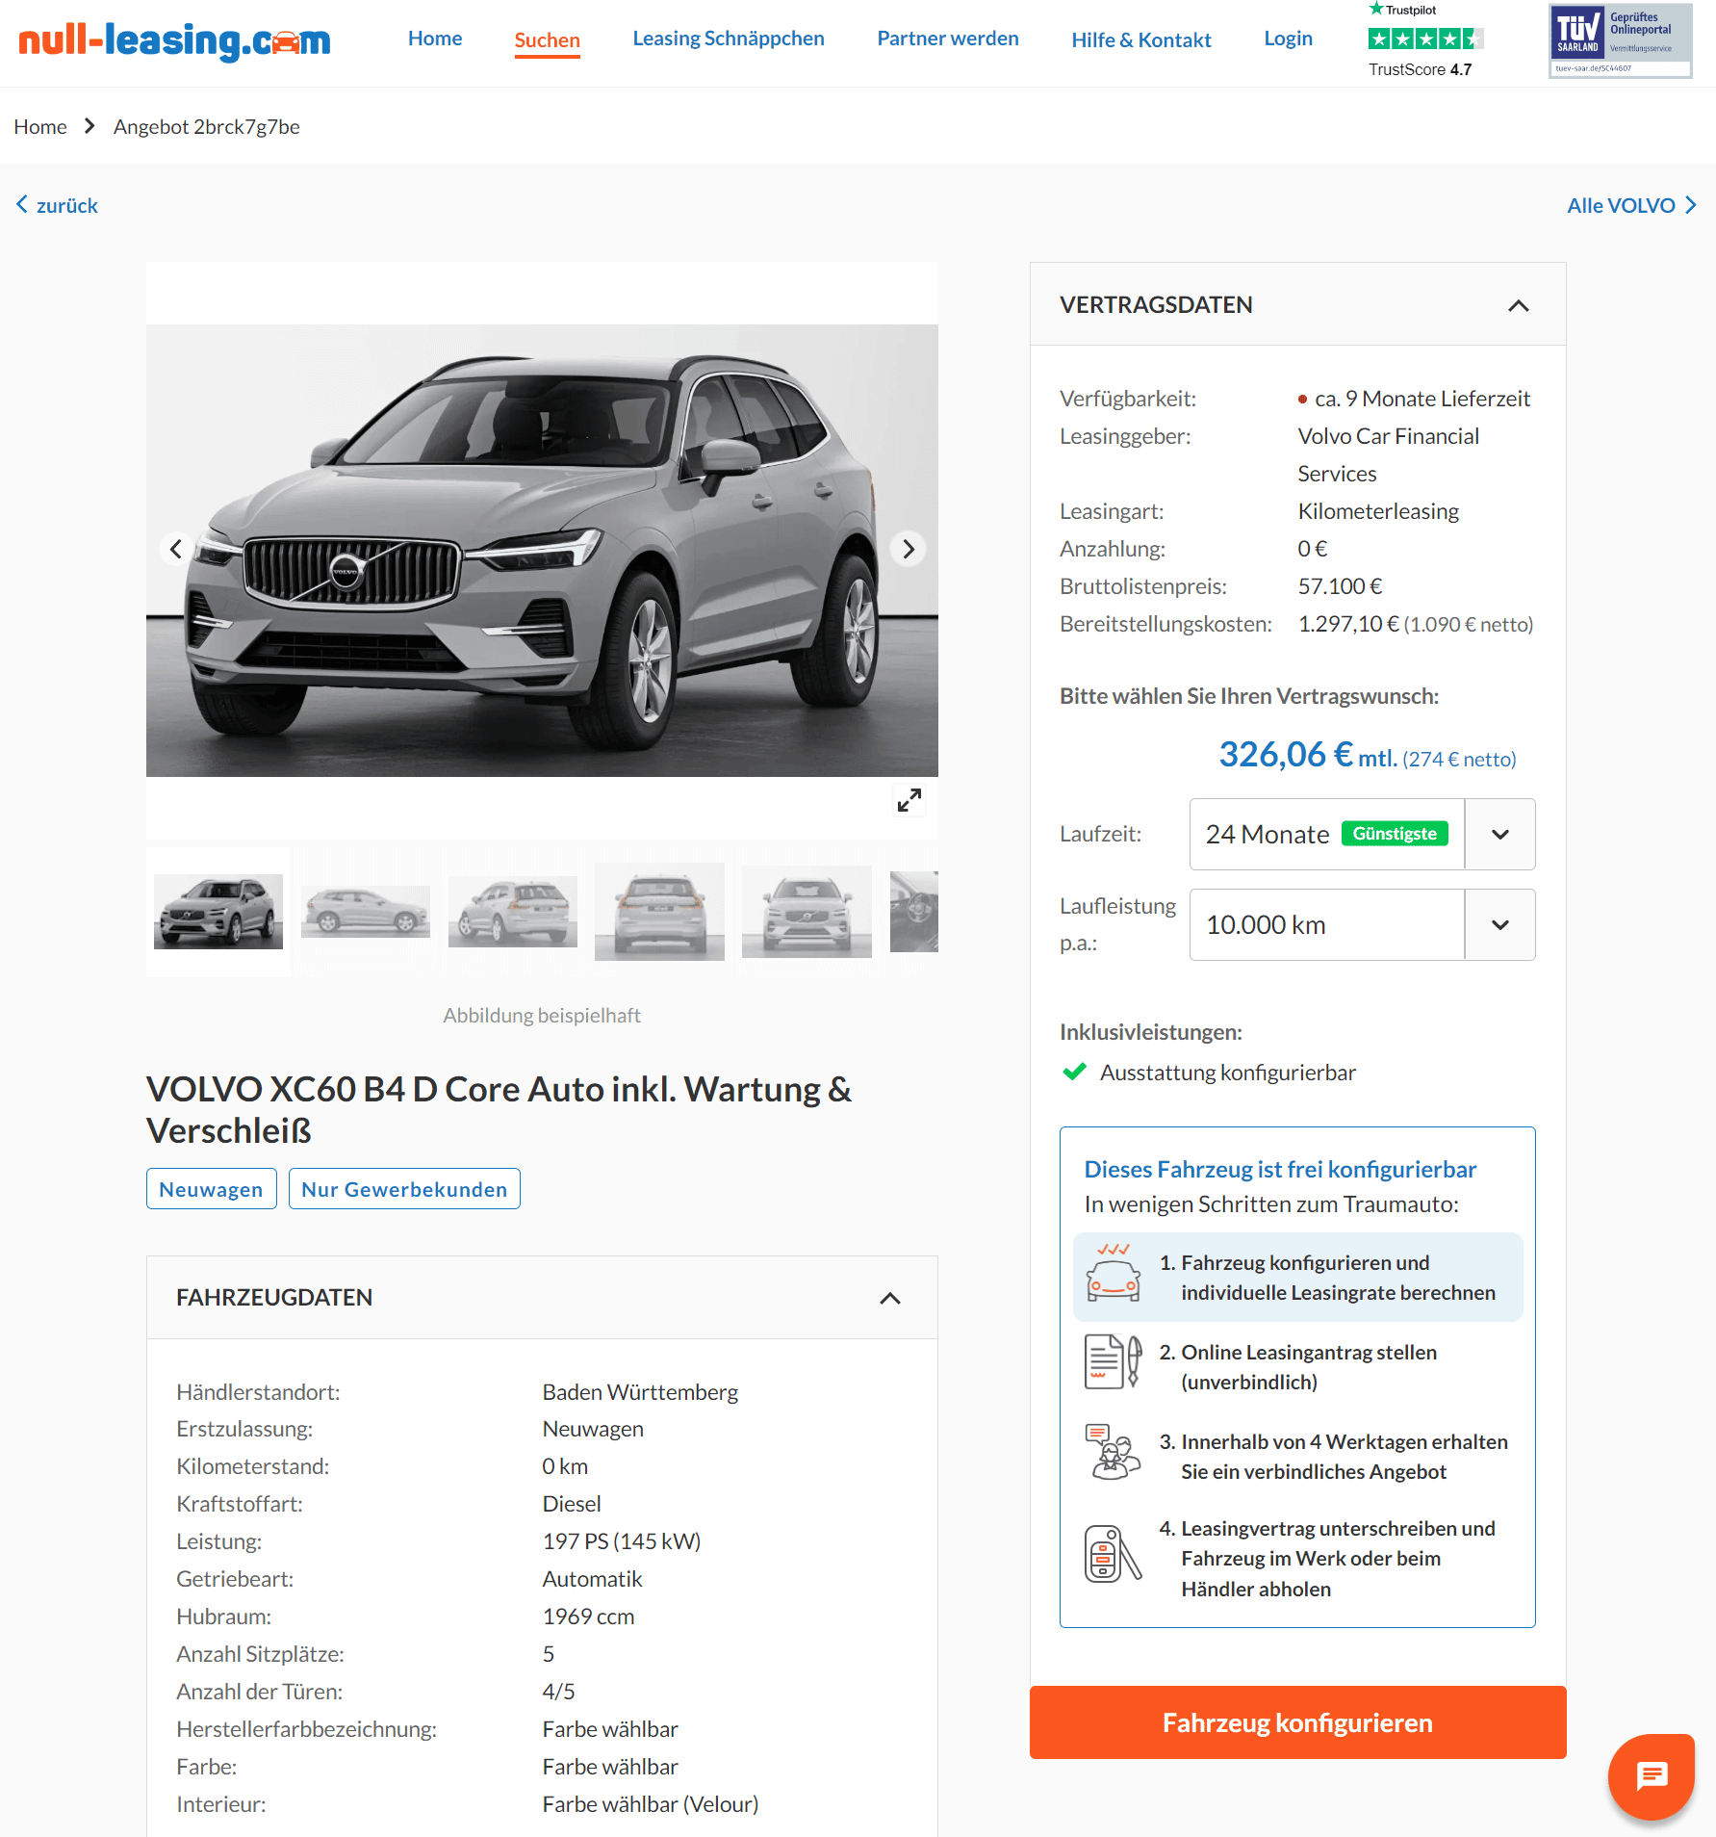
Task: Click the Günstigste green badge
Action: 1395,834
